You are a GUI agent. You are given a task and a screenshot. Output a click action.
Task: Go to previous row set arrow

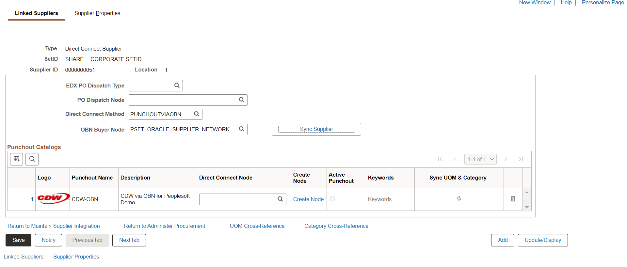click(456, 159)
